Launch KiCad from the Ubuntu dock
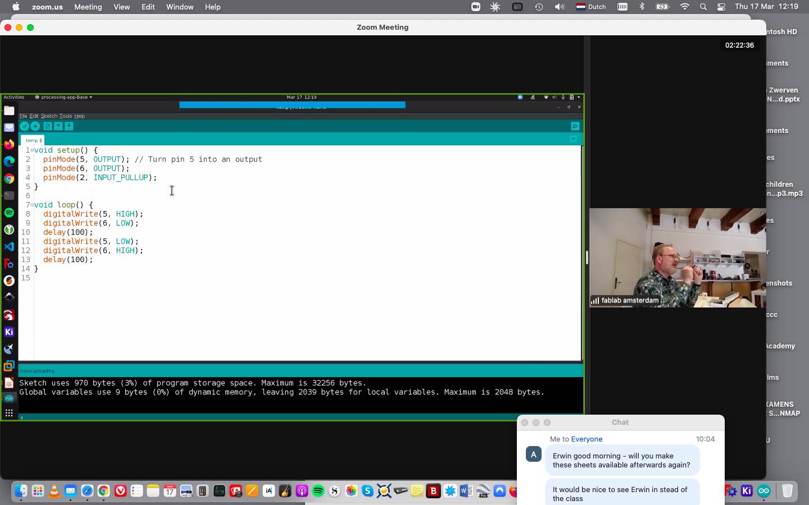The image size is (809, 505). click(x=9, y=332)
